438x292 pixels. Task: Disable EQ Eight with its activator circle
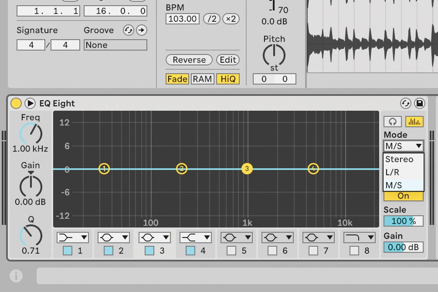tap(17, 103)
